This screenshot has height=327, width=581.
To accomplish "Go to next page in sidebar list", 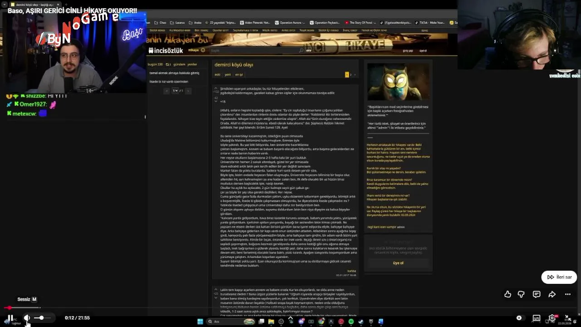I will (188, 91).
